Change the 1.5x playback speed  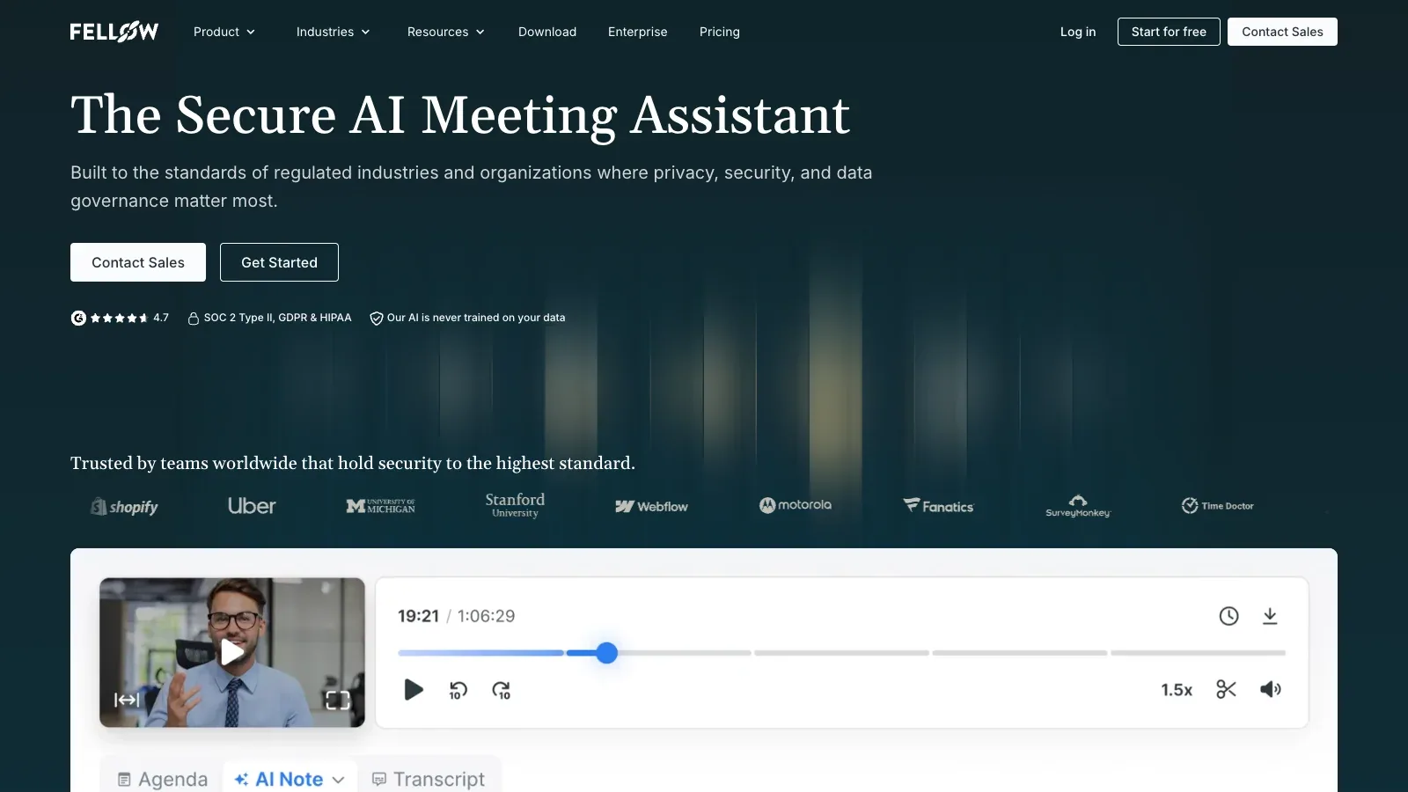1177,690
